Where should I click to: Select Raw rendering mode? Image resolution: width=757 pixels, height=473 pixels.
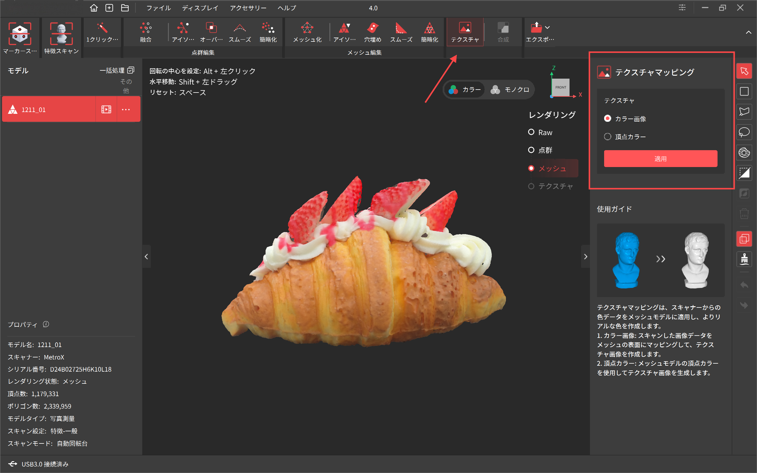pos(531,132)
